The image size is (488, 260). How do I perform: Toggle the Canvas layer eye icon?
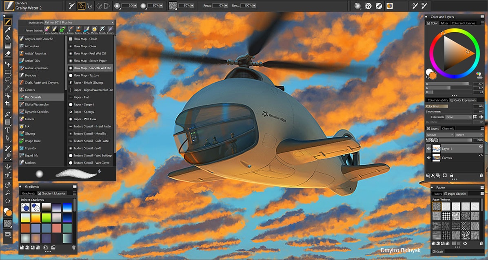coord(428,158)
